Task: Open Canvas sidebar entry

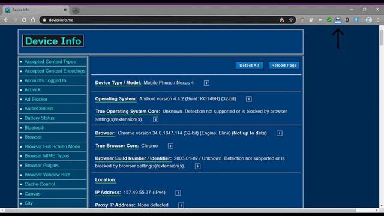Action: click(32, 194)
